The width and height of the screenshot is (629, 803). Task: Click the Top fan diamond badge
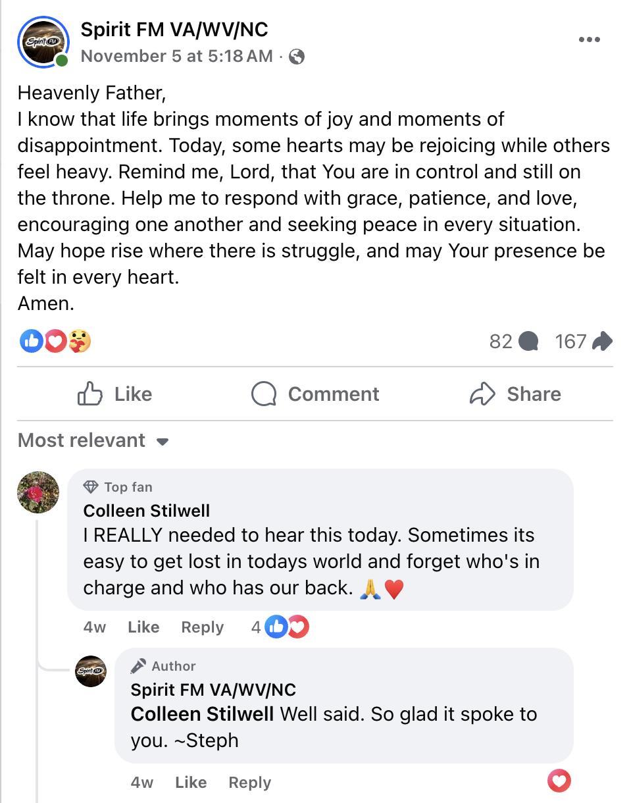(91, 487)
